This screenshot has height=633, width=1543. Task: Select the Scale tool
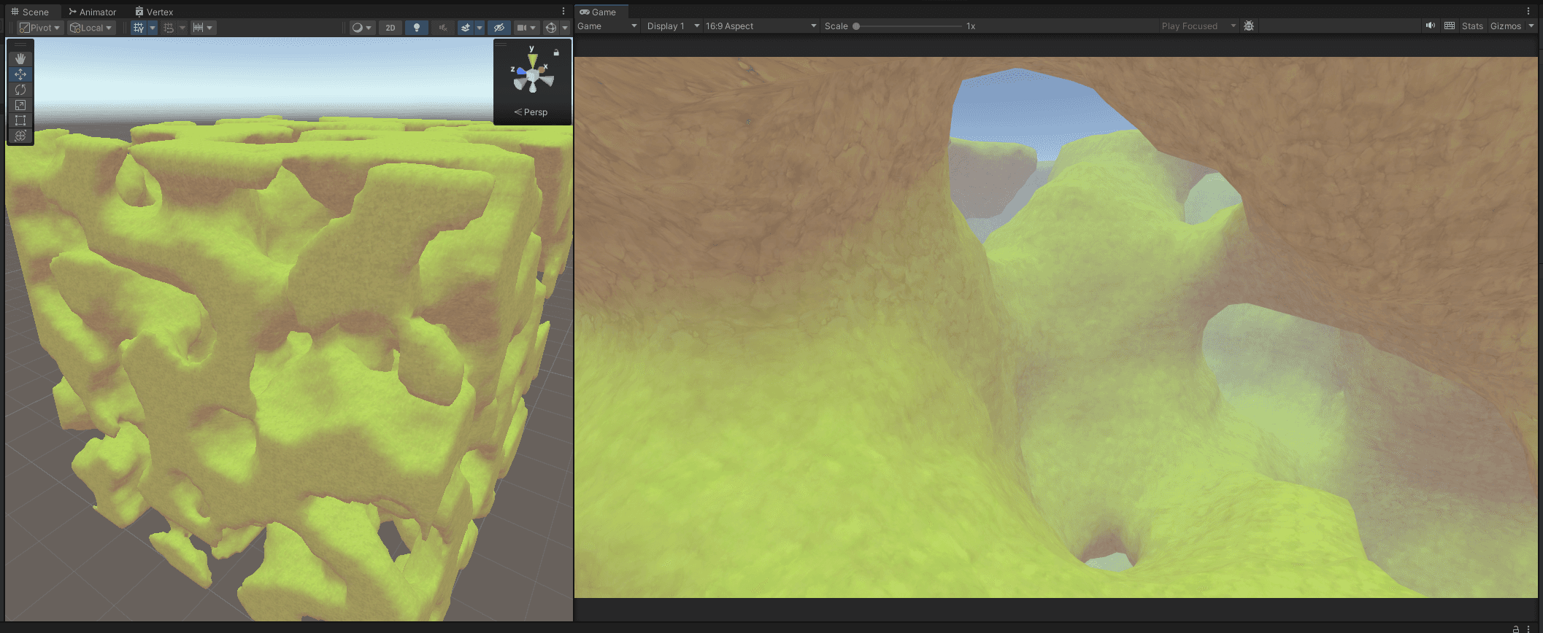tap(20, 105)
